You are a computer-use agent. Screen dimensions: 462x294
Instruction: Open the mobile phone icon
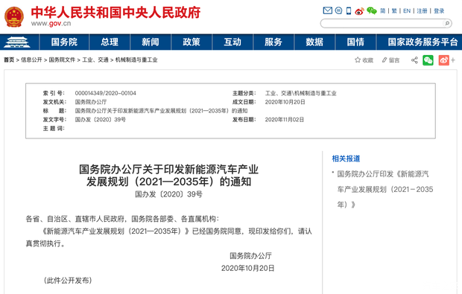349,11
